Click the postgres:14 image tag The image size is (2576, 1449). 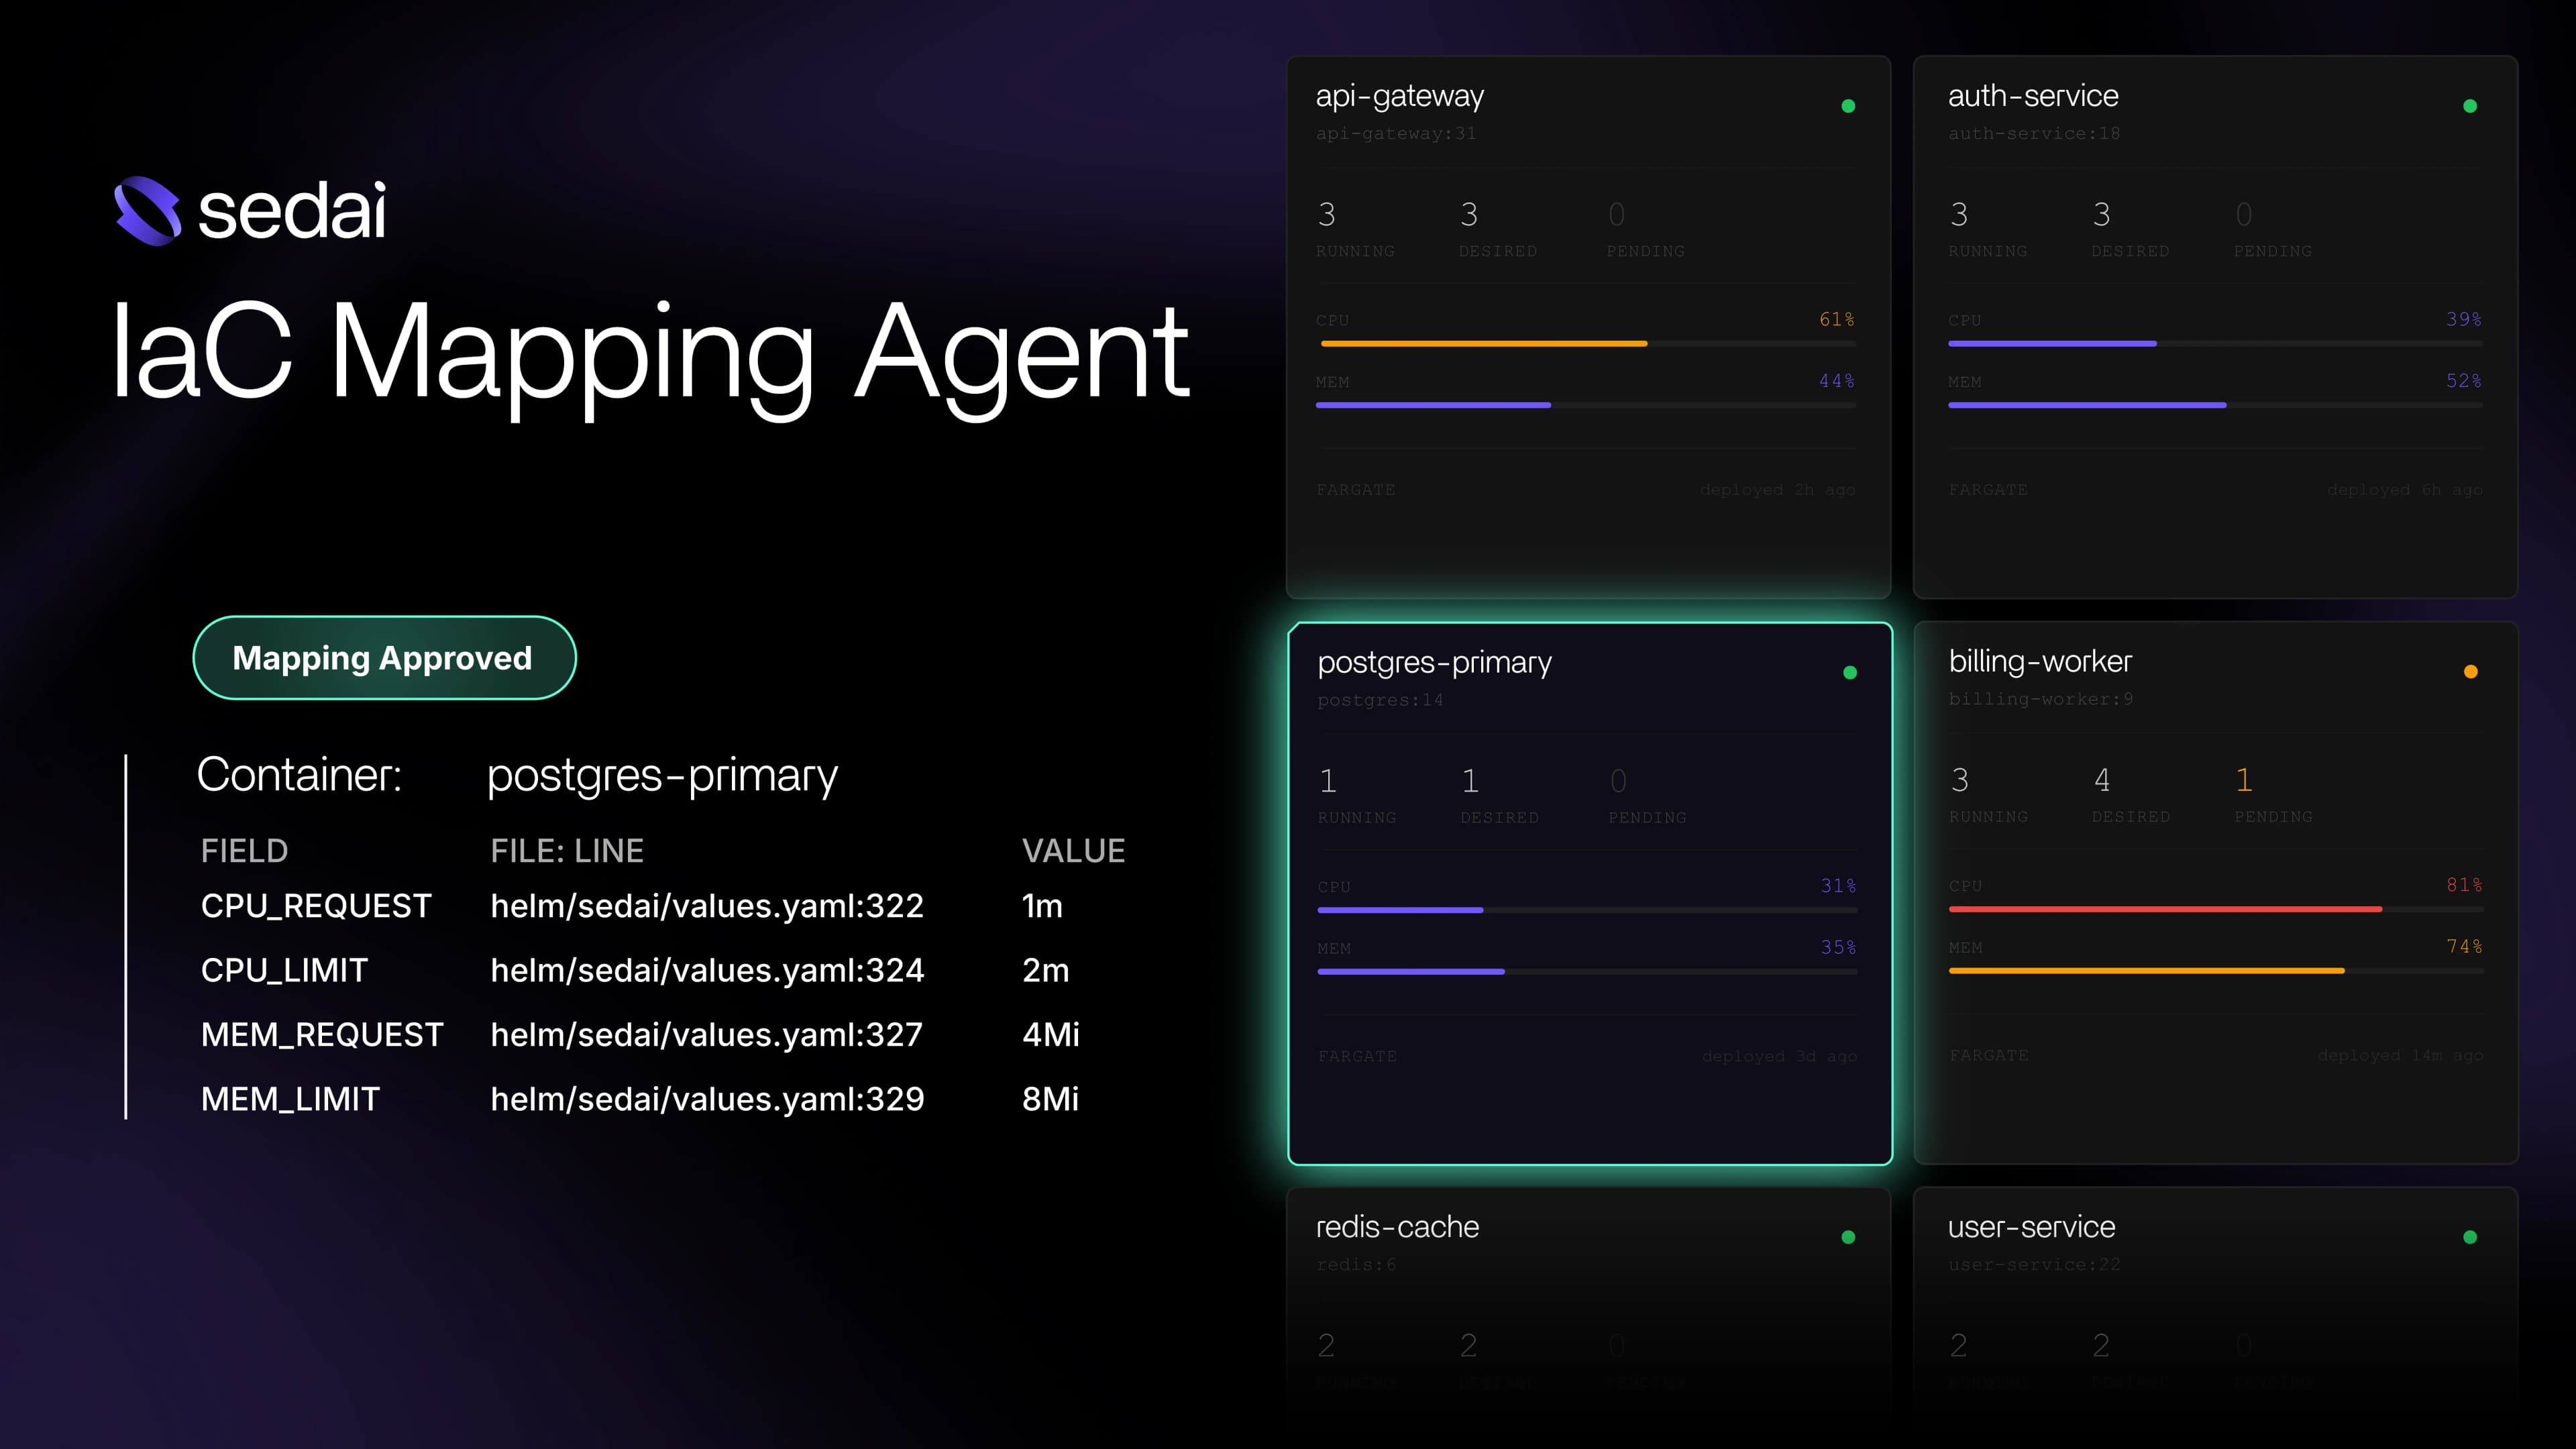tap(1380, 700)
